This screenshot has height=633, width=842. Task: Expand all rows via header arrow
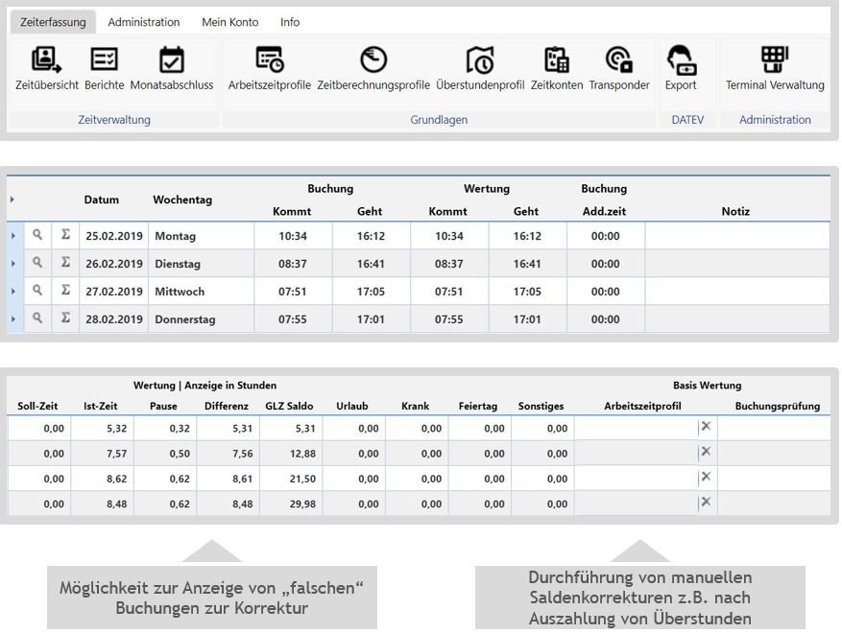click(x=12, y=199)
